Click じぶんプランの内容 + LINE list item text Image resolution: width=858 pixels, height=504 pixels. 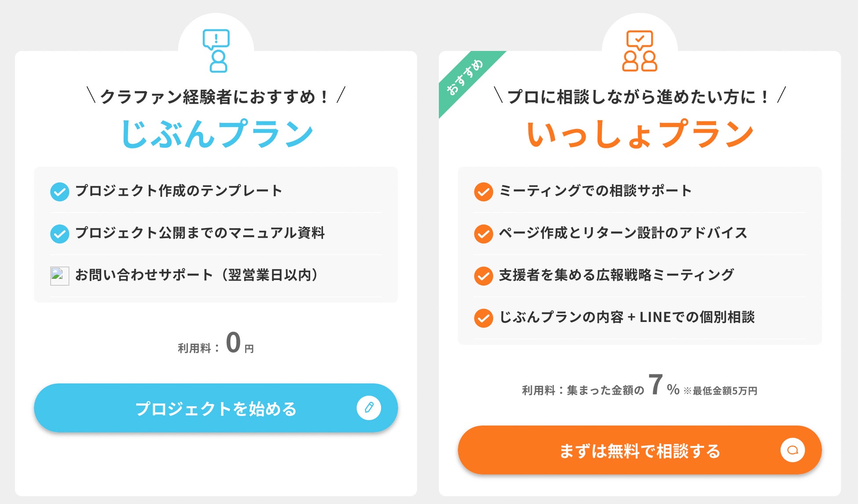tap(627, 317)
